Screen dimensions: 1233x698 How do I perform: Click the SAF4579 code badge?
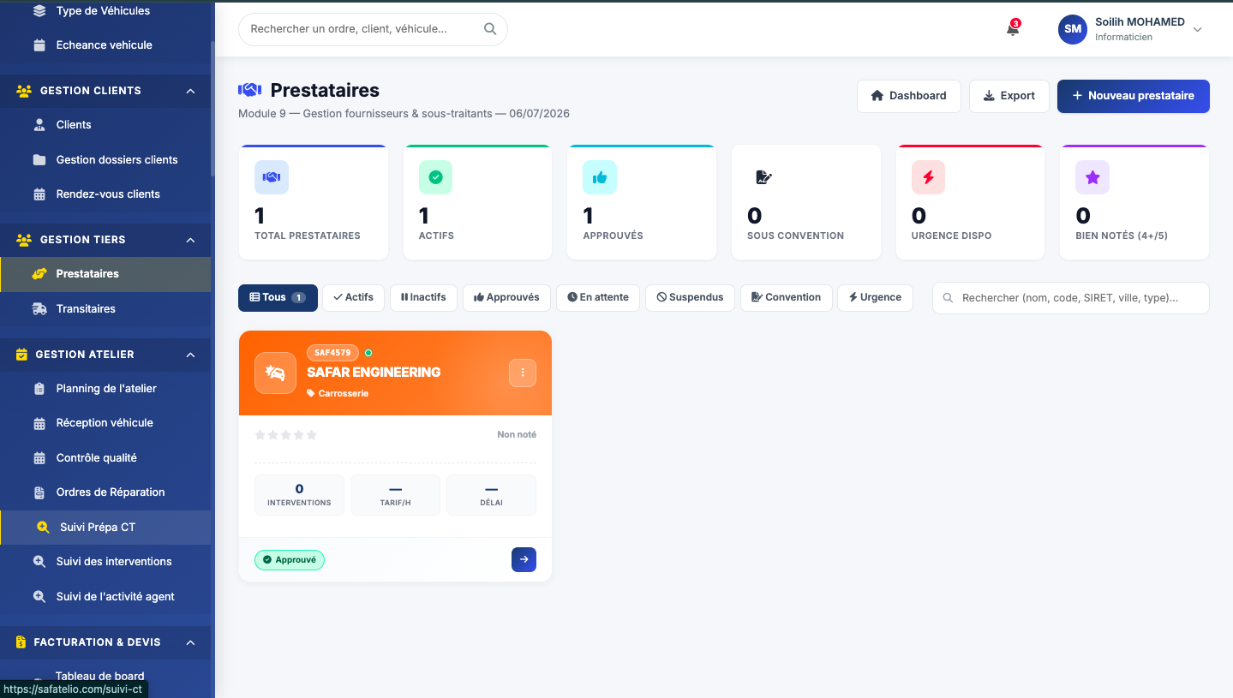point(332,353)
